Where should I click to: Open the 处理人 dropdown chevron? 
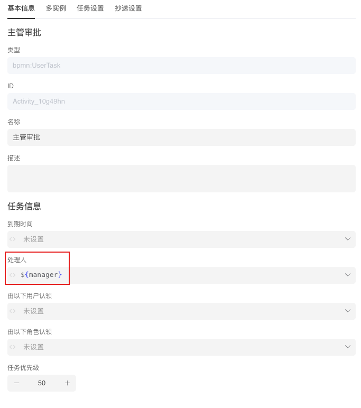(348, 275)
